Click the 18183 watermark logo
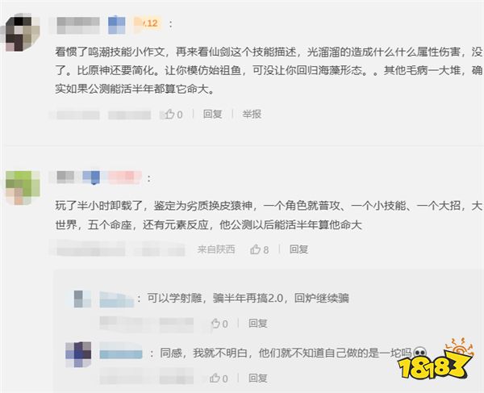484x393 pixels. 436,362
